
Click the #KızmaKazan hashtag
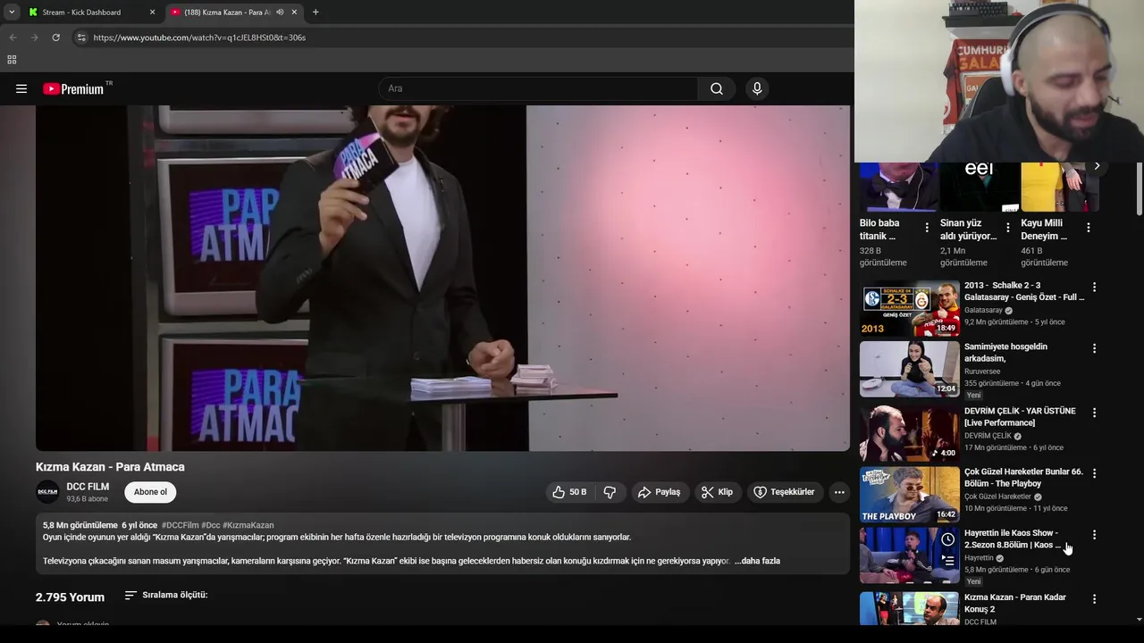[x=248, y=525]
